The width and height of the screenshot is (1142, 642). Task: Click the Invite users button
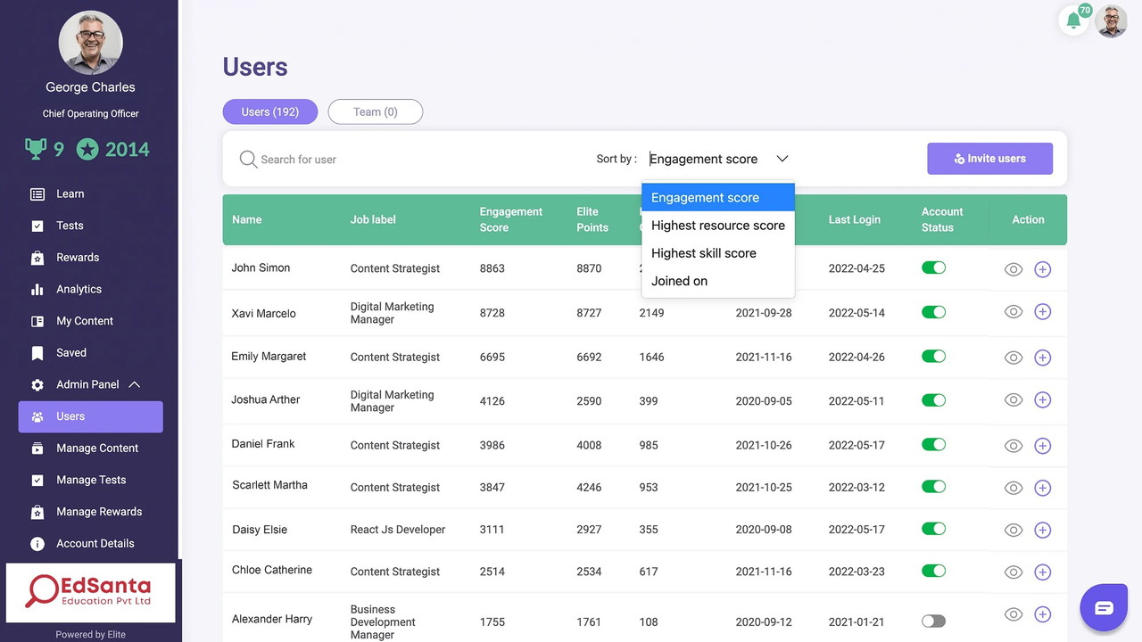point(989,159)
